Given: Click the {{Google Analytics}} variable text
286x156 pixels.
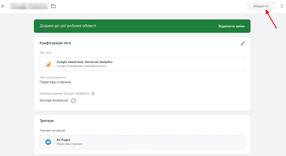Looking at the screenshot, I should pyautogui.click(x=54, y=100).
